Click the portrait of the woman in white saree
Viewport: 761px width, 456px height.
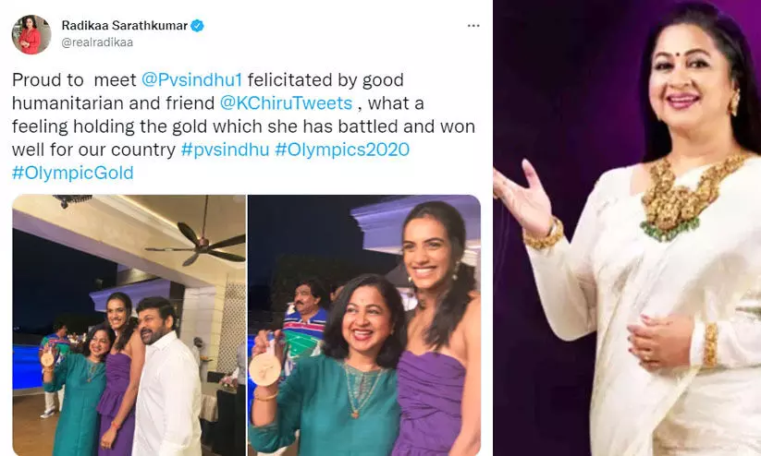tap(627, 228)
